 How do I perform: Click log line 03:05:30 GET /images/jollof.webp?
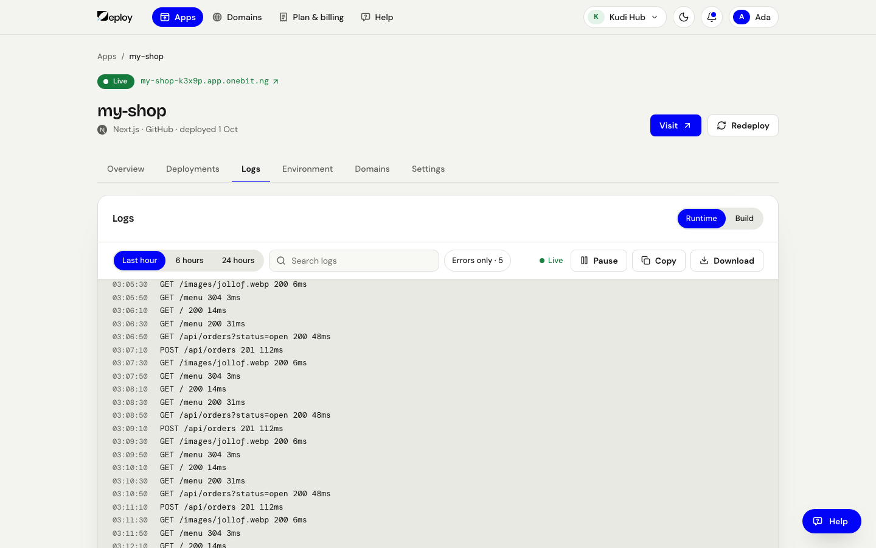click(x=438, y=284)
